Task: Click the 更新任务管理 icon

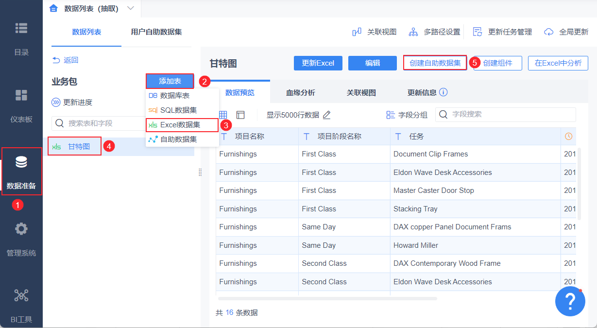Action: pos(478,32)
